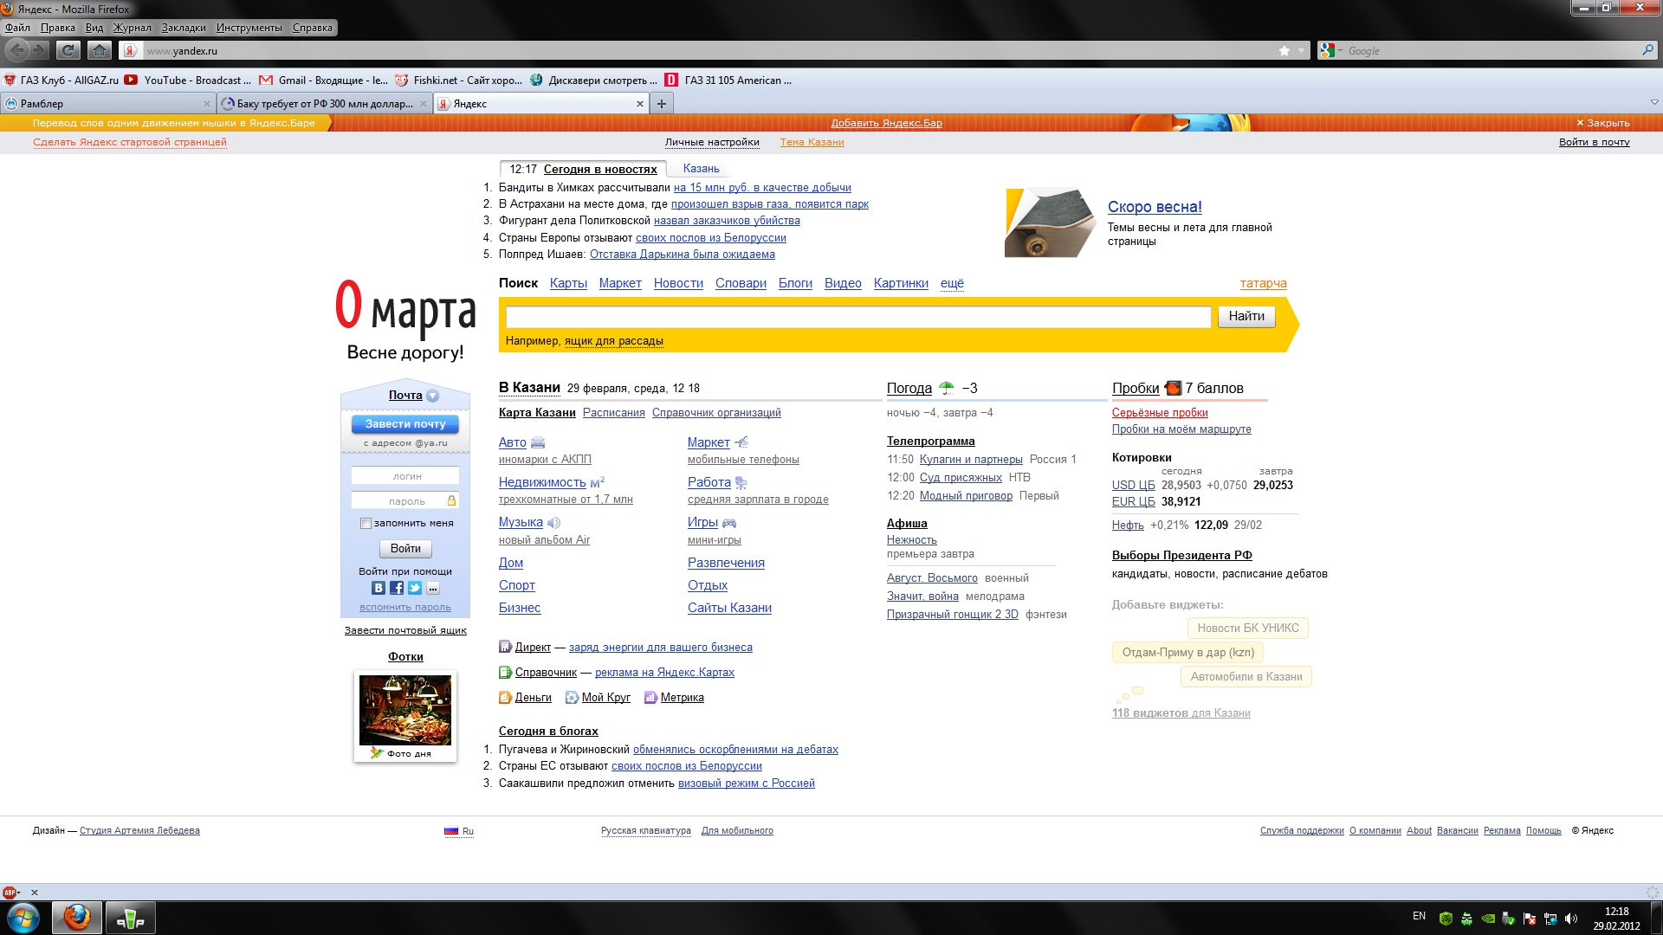Sign in using the VKontakte icon

[379, 588]
